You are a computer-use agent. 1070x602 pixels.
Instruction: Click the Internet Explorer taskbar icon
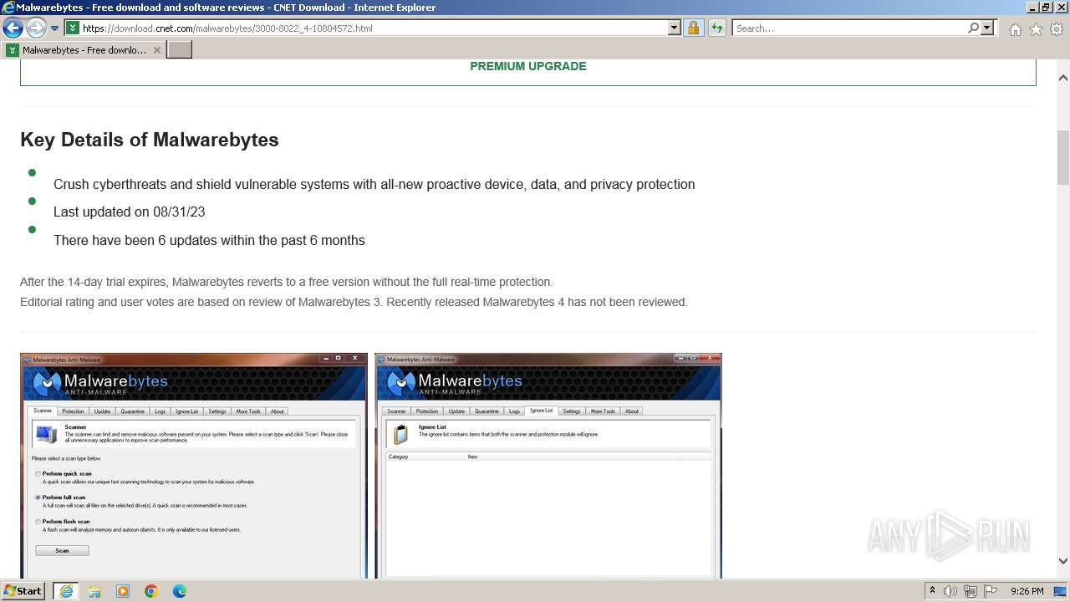[65, 591]
